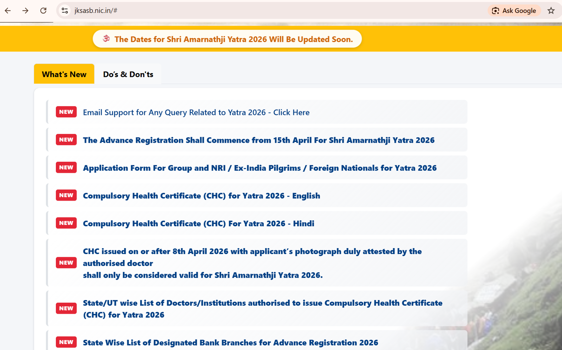Reload the page with refresh icon
The width and height of the screenshot is (562, 350).
point(43,11)
